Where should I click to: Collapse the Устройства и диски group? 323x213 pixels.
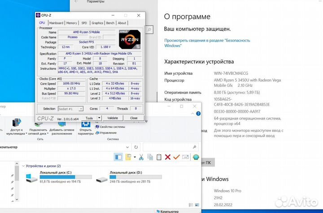click(x=23, y=166)
